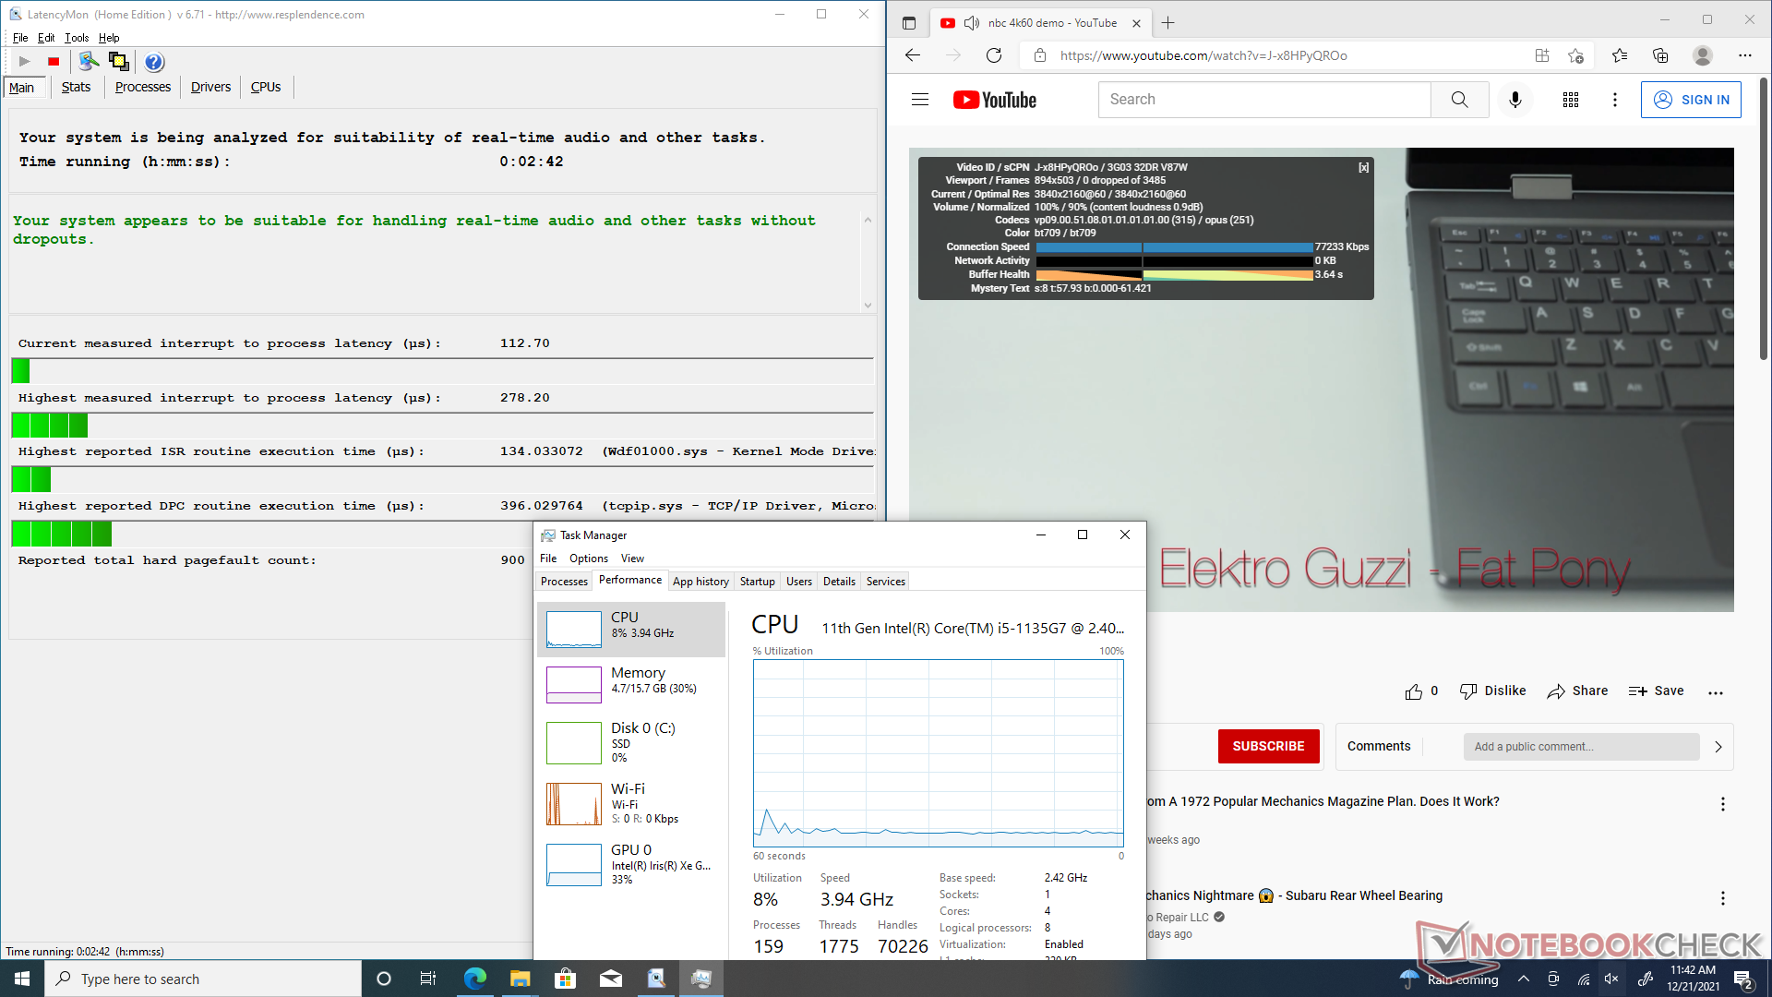
Task: Click the YouTube search field
Action: tap(1264, 100)
